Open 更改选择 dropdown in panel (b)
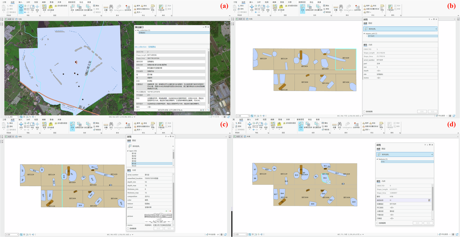The height and width of the screenshot is (237, 460). tap(436, 29)
